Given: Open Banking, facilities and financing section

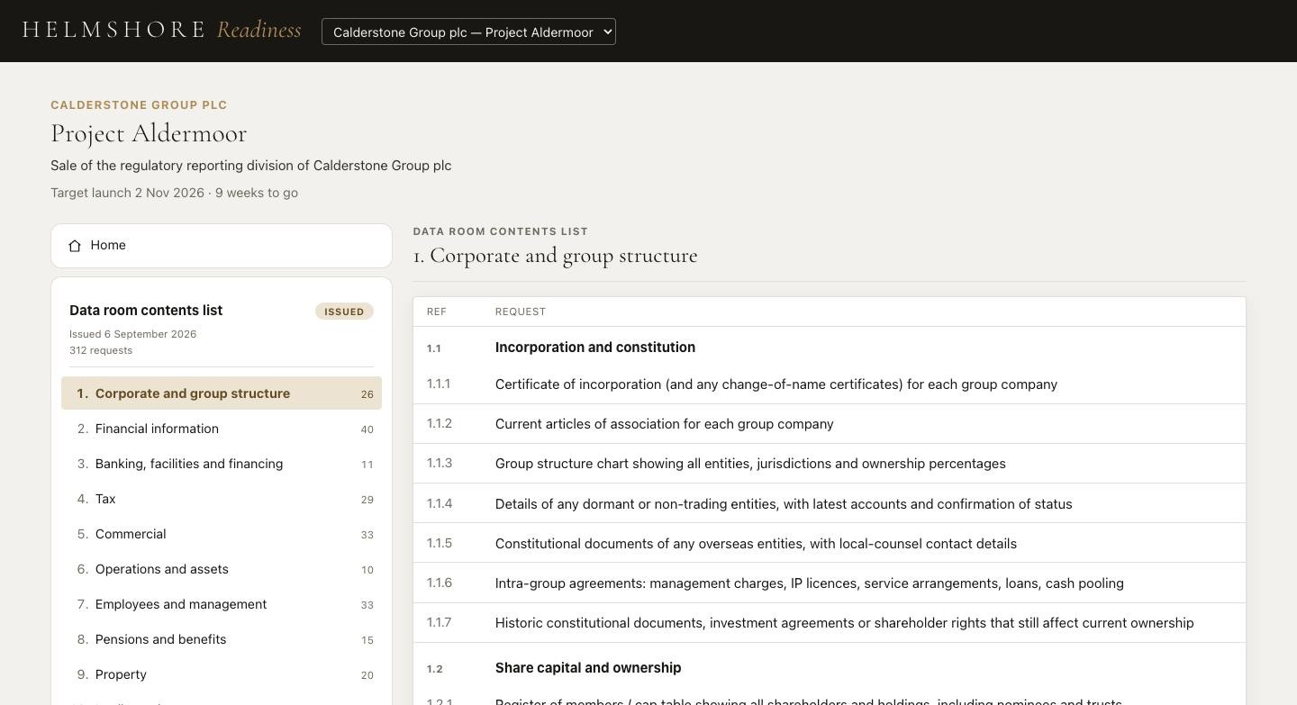Looking at the screenshot, I should tap(222, 464).
